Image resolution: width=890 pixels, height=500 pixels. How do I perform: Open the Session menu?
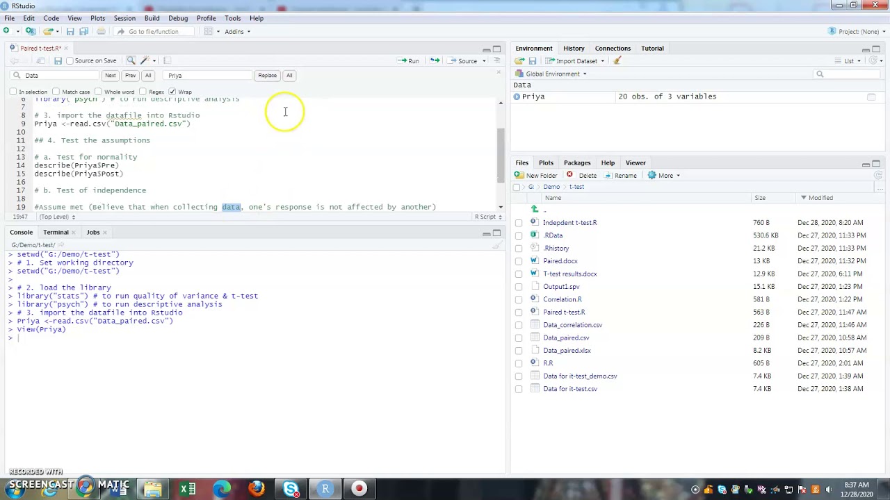click(x=124, y=18)
